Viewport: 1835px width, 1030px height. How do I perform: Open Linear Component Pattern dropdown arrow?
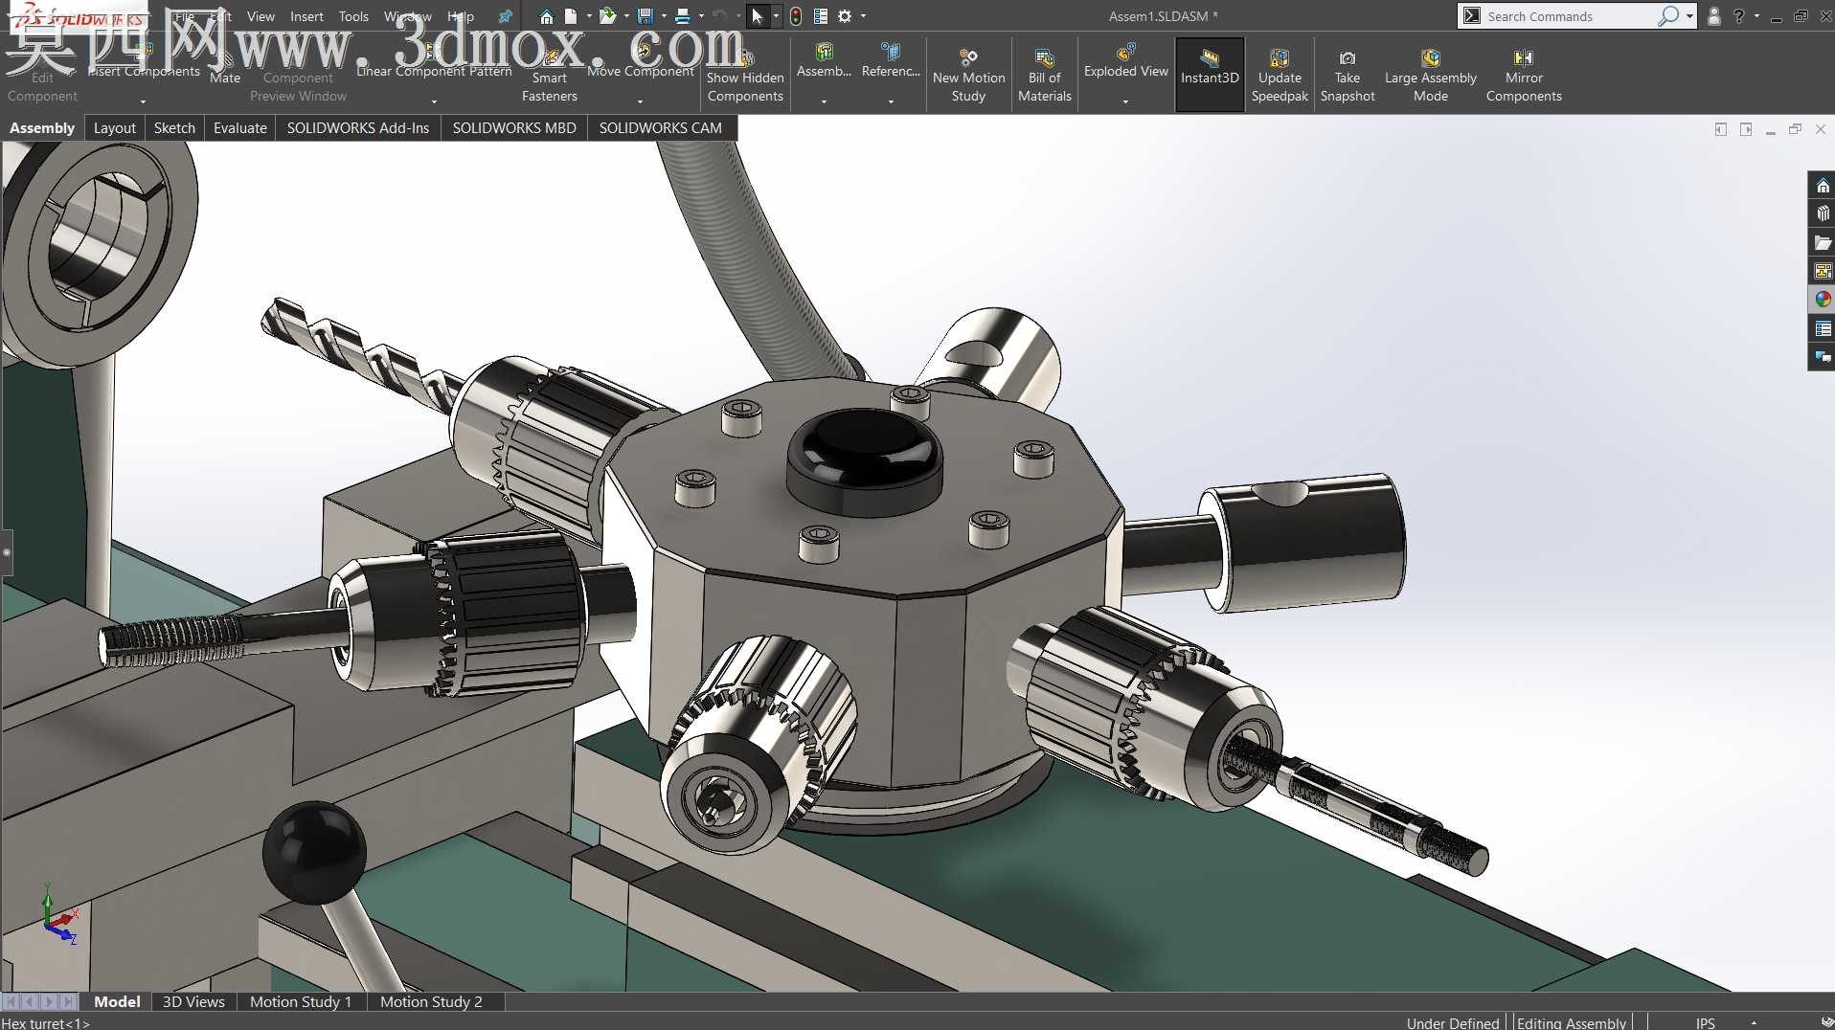point(434,101)
